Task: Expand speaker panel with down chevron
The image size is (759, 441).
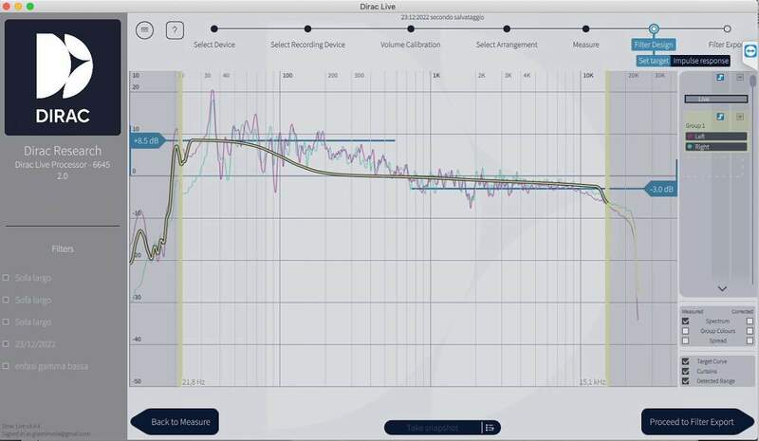Action: tap(721, 288)
